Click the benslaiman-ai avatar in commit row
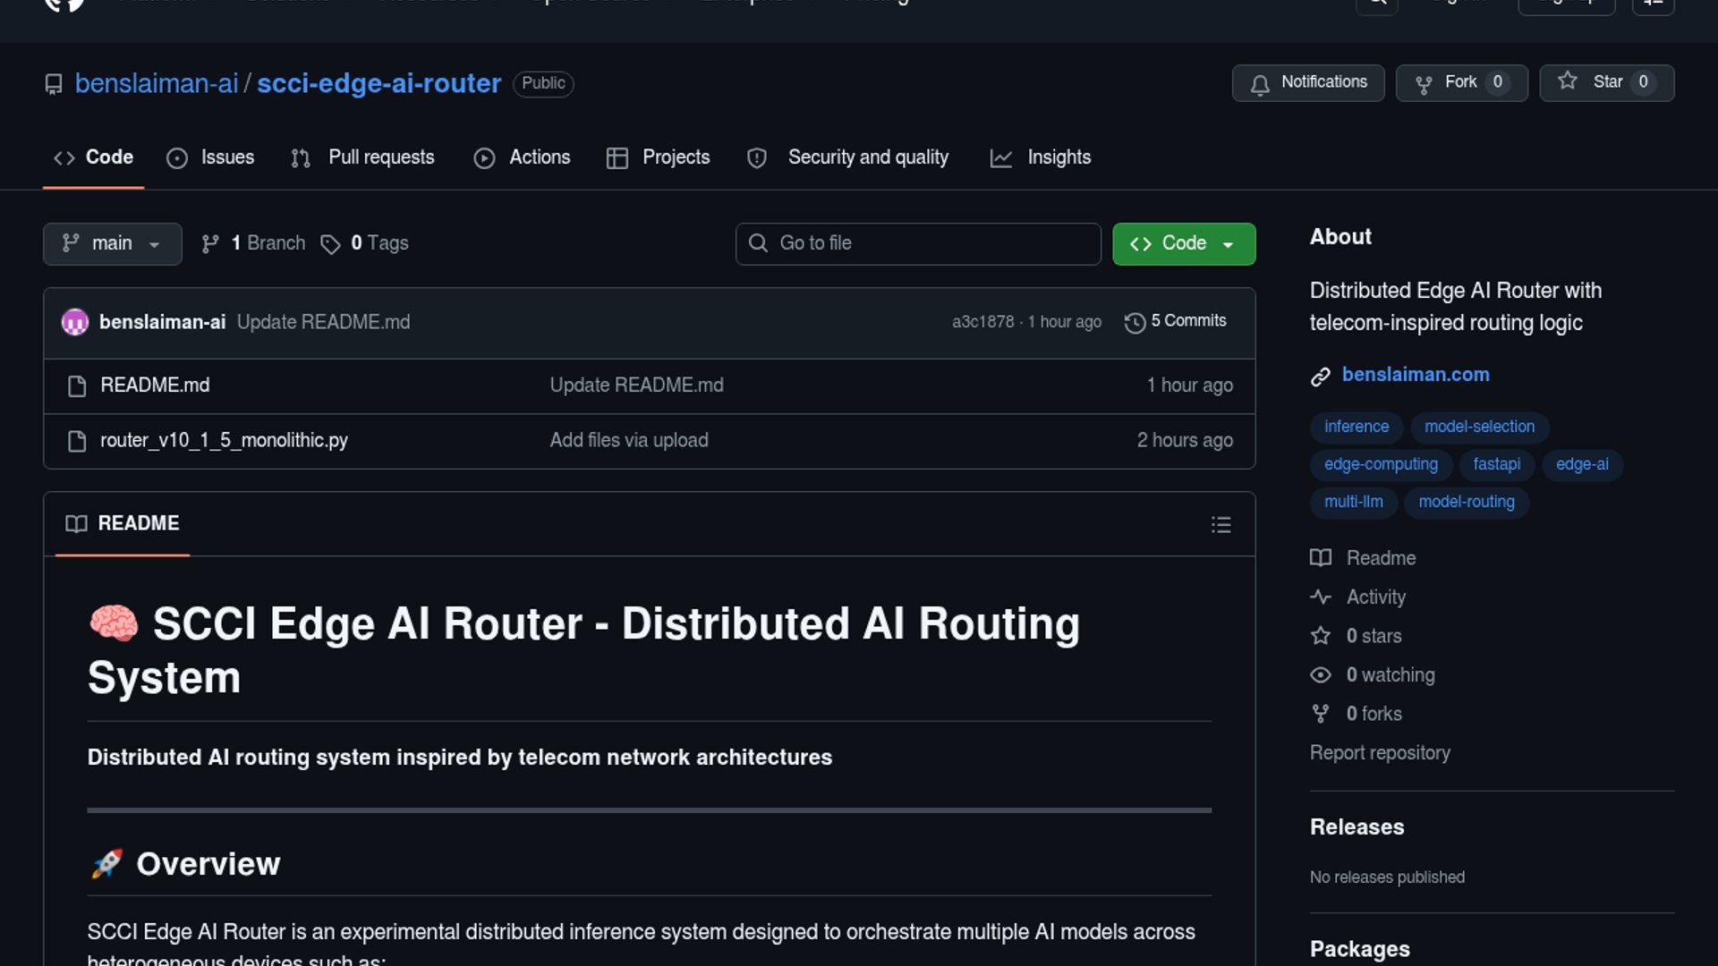 75,322
